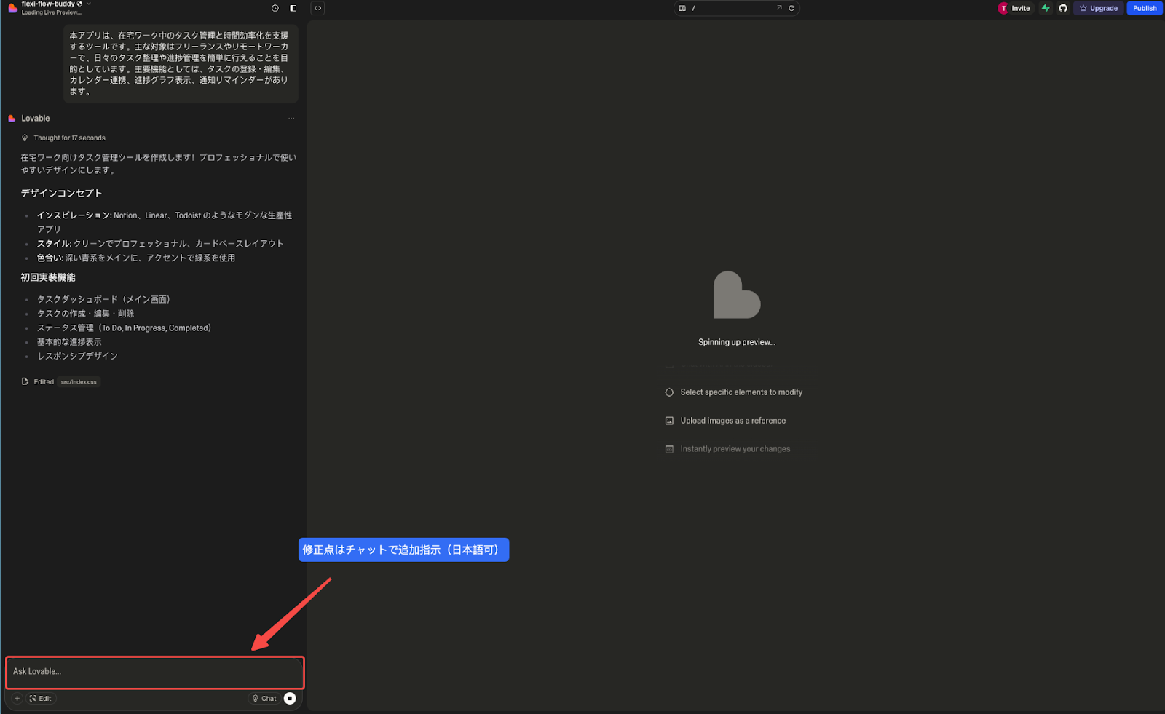
Task: Click Instantly preview your changes text
Action: (x=735, y=449)
